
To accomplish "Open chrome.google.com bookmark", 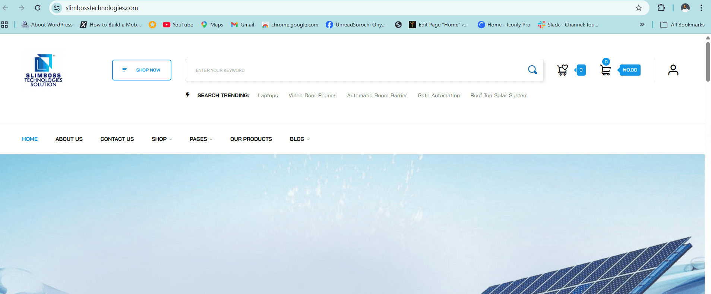I will [290, 25].
